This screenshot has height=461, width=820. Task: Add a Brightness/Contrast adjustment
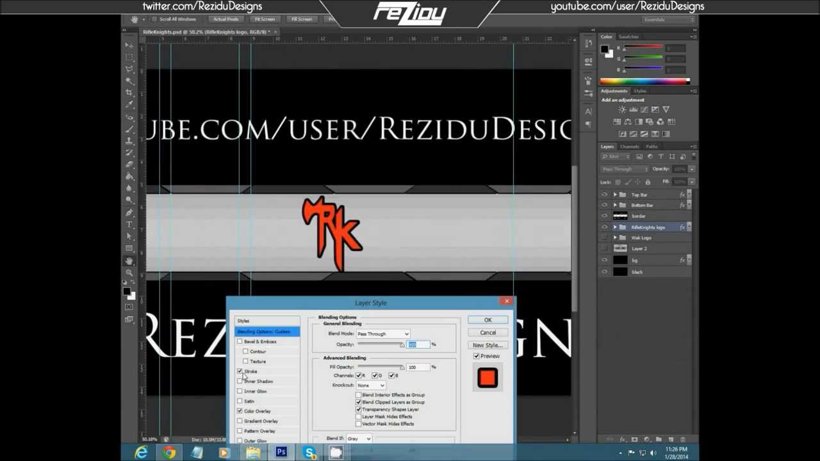(x=621, y=109)
